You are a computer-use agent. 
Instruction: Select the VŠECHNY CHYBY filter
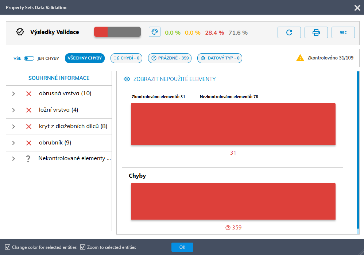point(85,58)
